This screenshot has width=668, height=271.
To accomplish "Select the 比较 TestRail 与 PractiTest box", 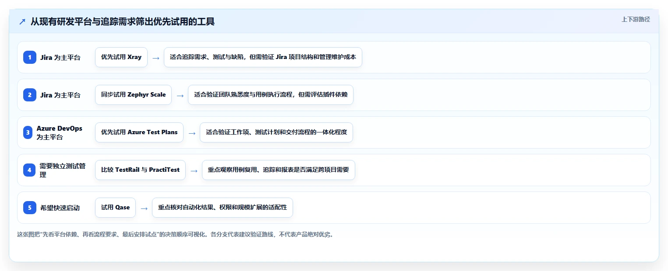I will pyautogui.click(x=140, y=170).
